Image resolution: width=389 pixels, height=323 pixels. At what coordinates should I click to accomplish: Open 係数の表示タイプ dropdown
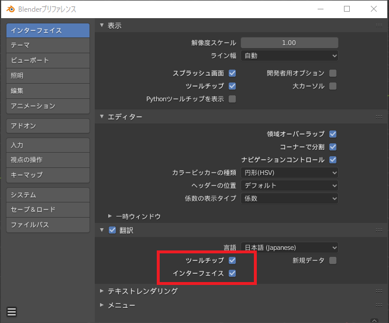click(x=290, y=198)
